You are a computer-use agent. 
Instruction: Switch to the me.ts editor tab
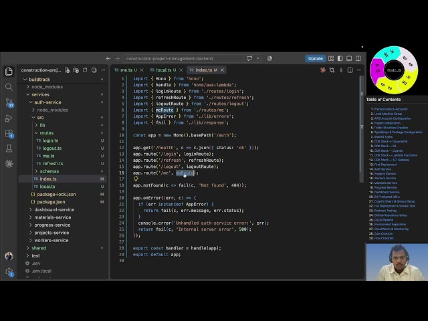[x=126, y=70]
